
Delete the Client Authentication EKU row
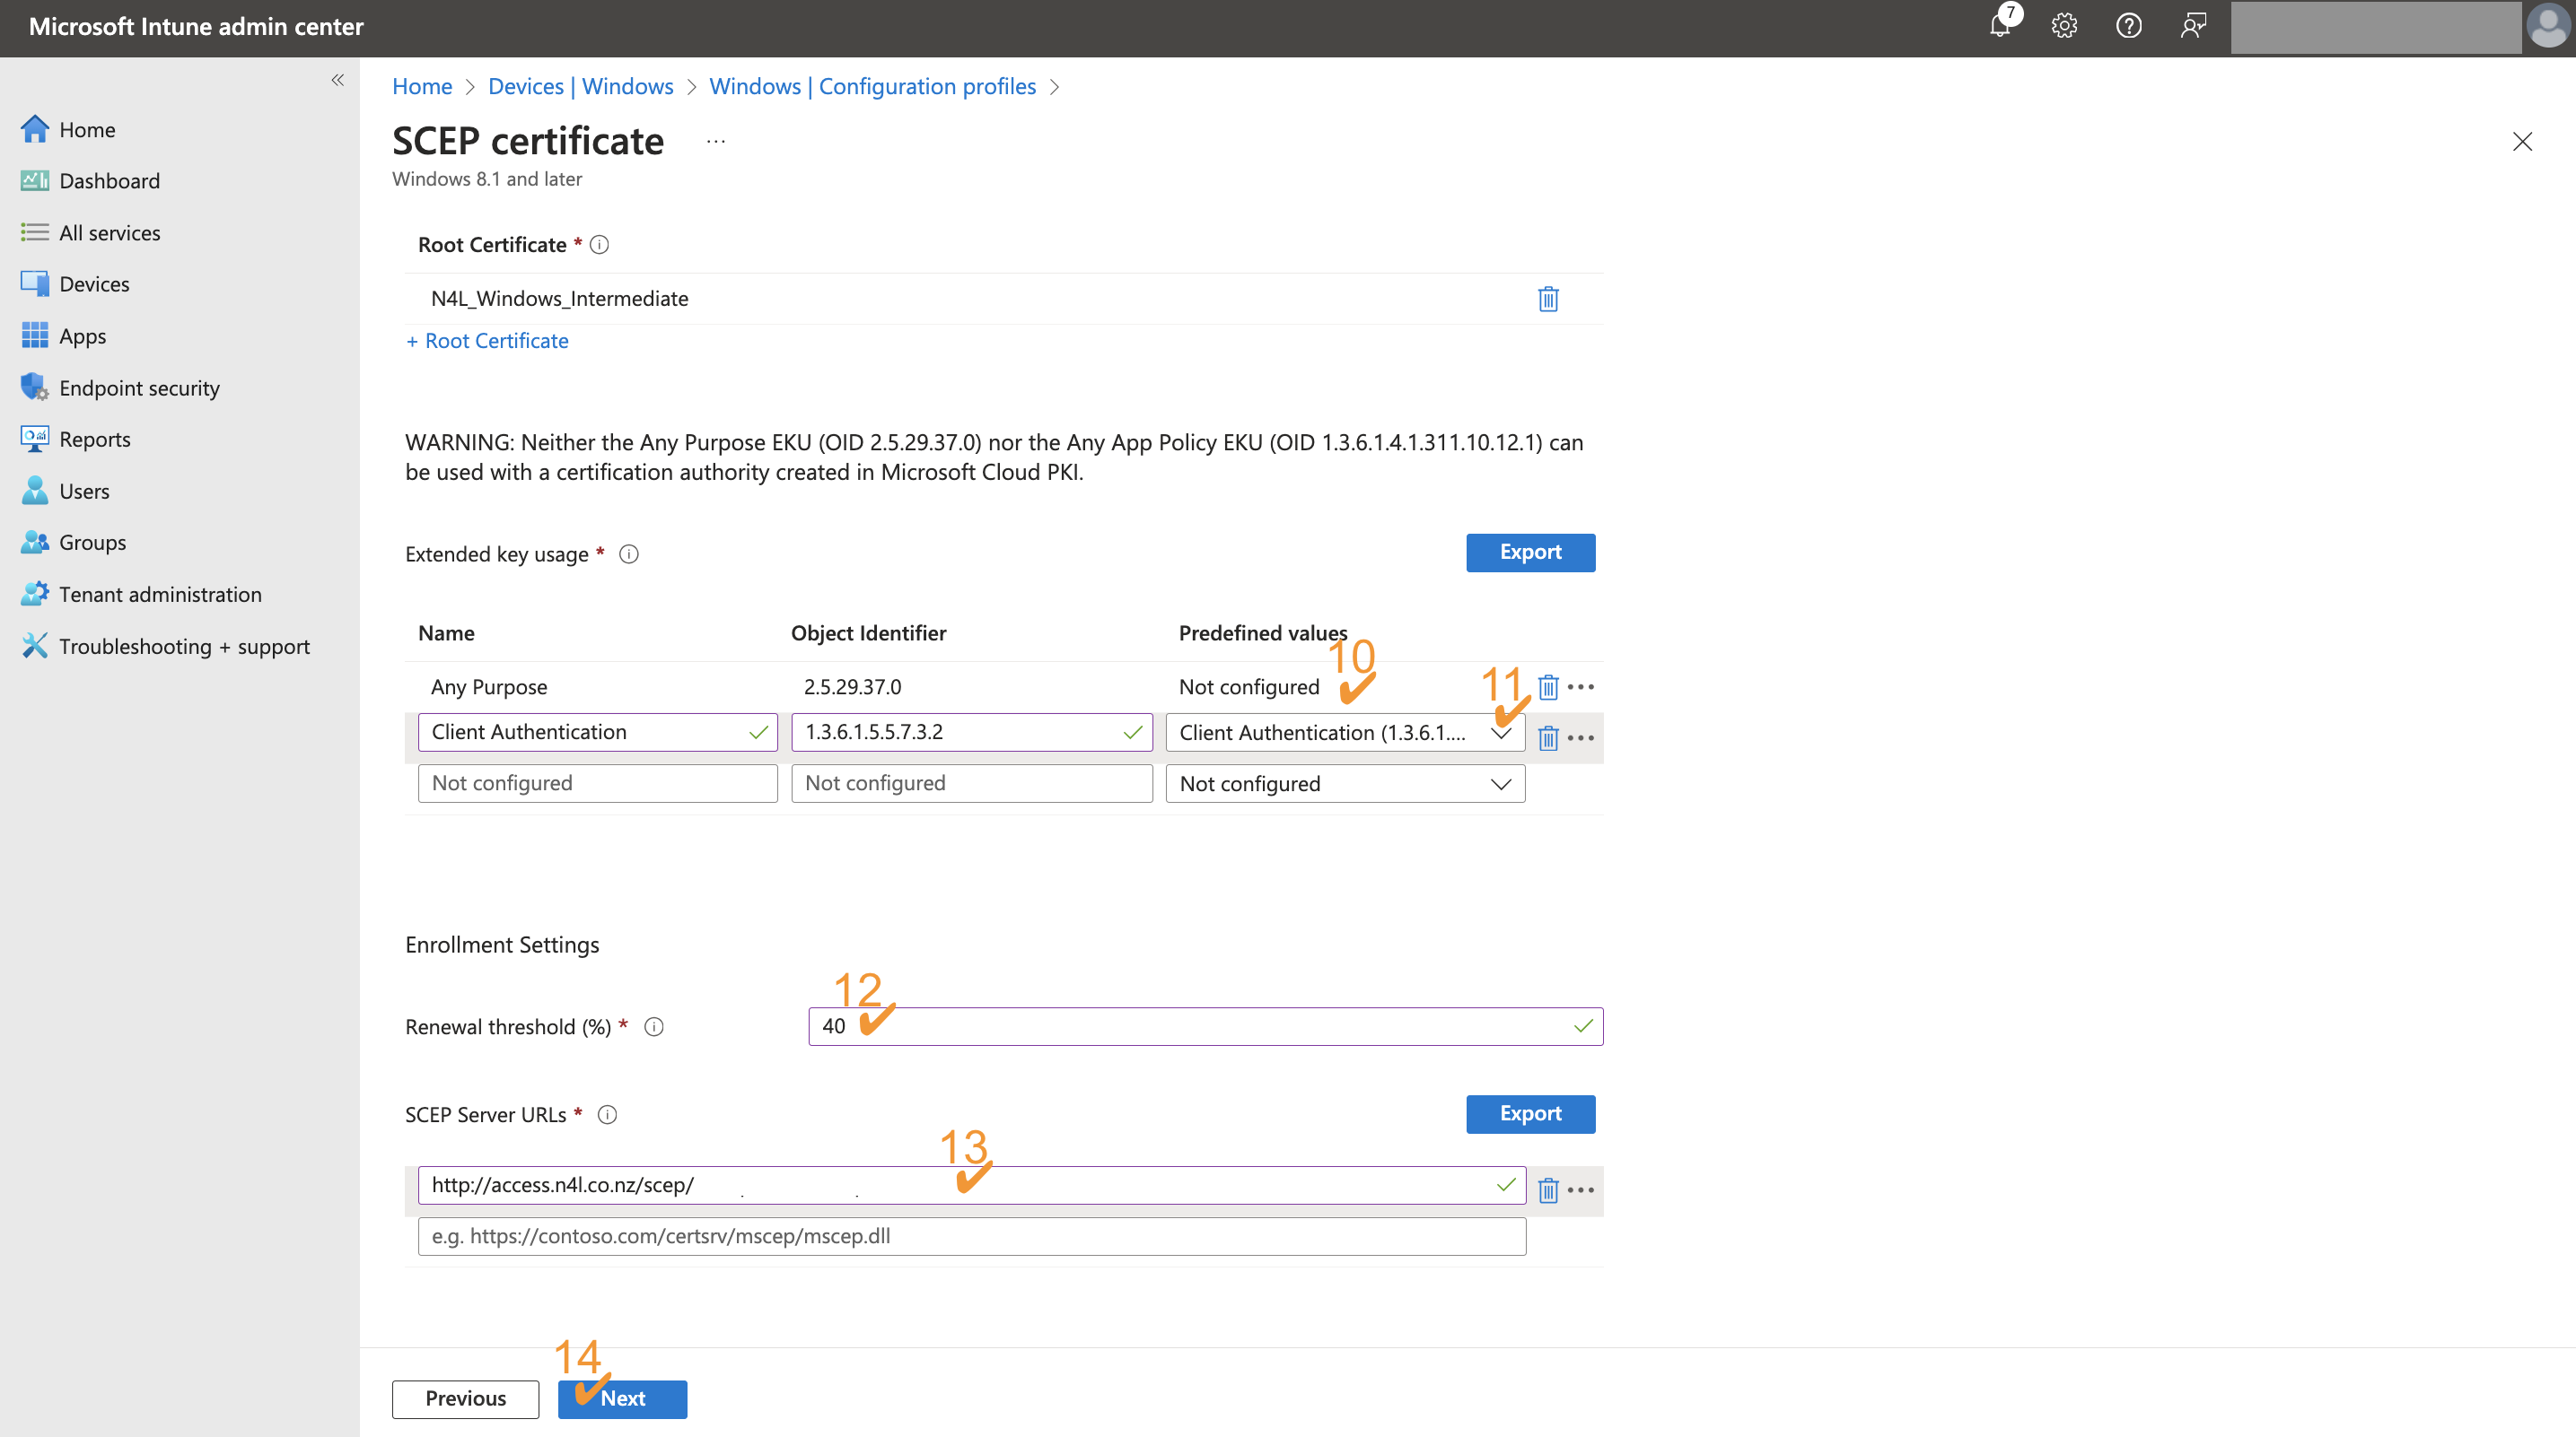[x=1548, y=737]
